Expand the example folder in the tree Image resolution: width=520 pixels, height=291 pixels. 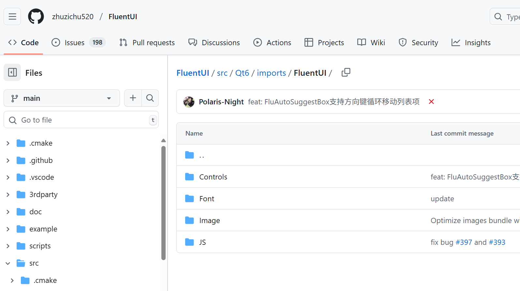[x=8, y=229]
